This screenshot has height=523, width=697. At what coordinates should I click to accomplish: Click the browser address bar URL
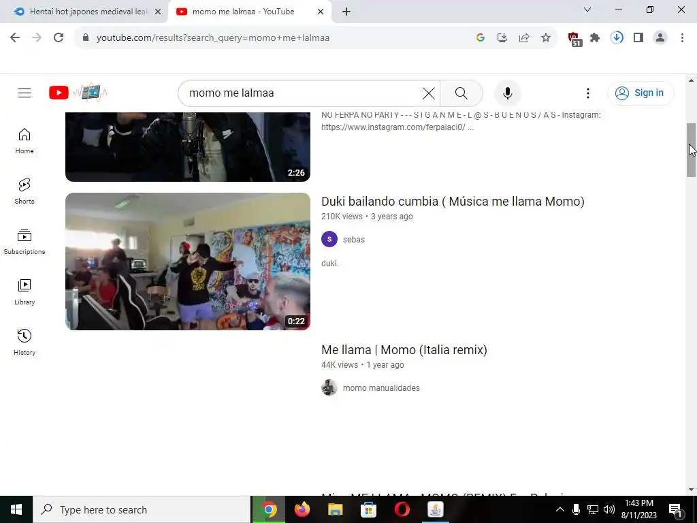pyautogui.click(x=213, y=38)
